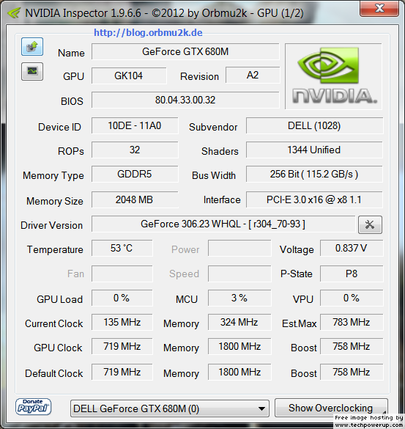Click the PayPal Donate icon

pos(33,407)
